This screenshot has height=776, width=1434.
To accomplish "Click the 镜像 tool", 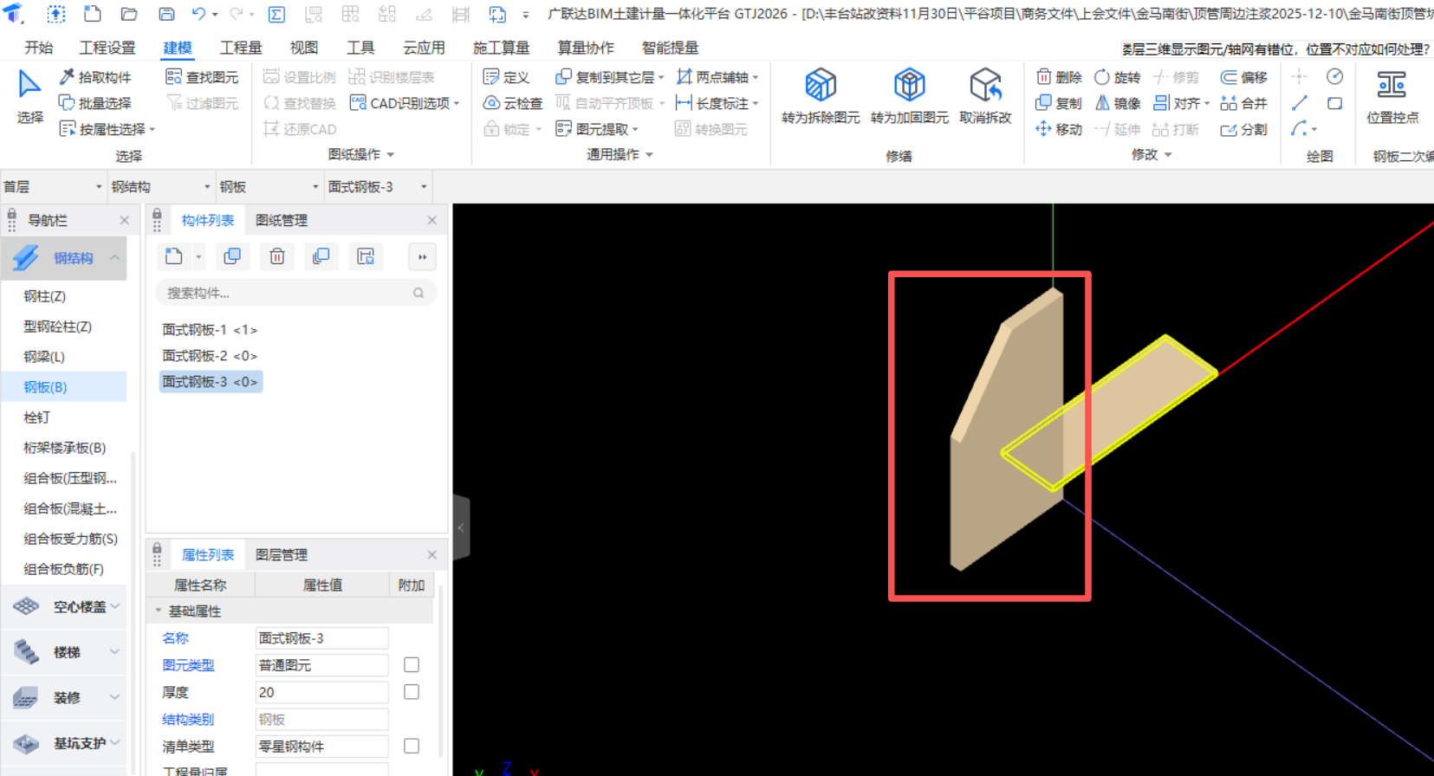I will (x=1117, y=103).
